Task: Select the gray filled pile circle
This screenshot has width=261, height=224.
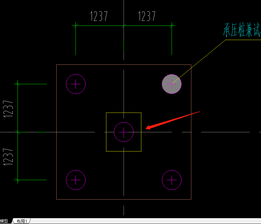Action: point(172,84)
